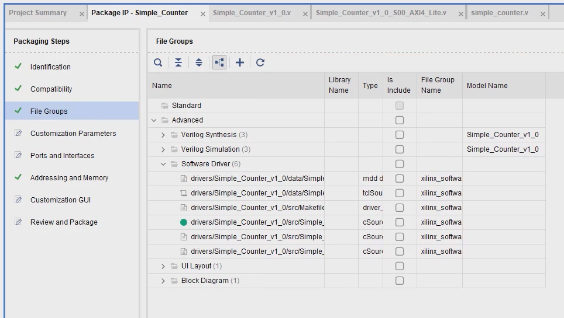The height and width of the screenshot is (318, 564).
Task: Click the Refresh icon in toolbar
Action: point(260,62)
